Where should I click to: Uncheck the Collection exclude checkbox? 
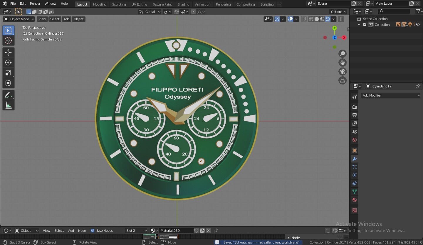coord(365,25)
